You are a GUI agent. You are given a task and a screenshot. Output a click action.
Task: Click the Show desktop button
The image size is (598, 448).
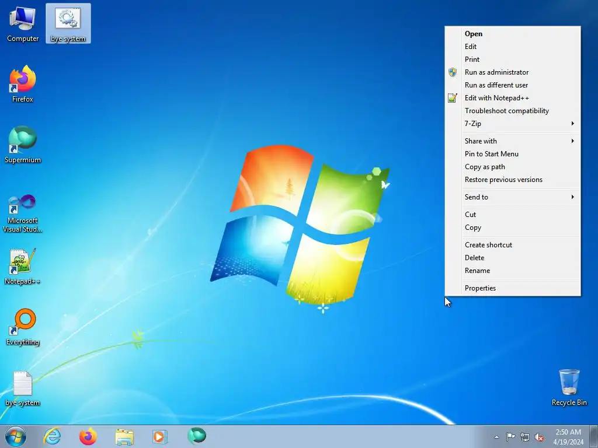click(594, 436)
